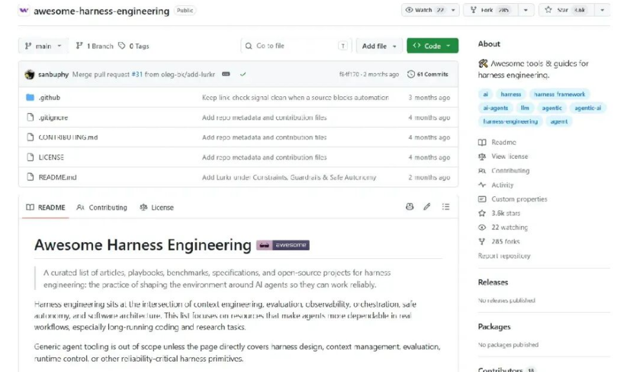This screenshot has height=372, width=628.
Task: Open the .github folder
Action: [49, 98]
